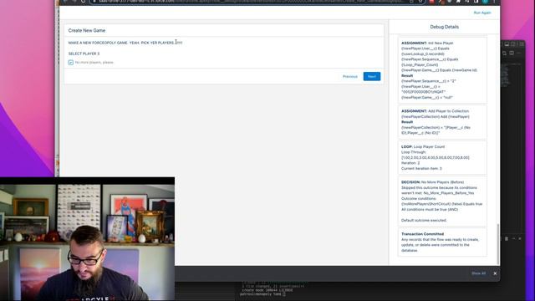Click the blue Next button
Screen dimensions: 535x301
(371, 76)
